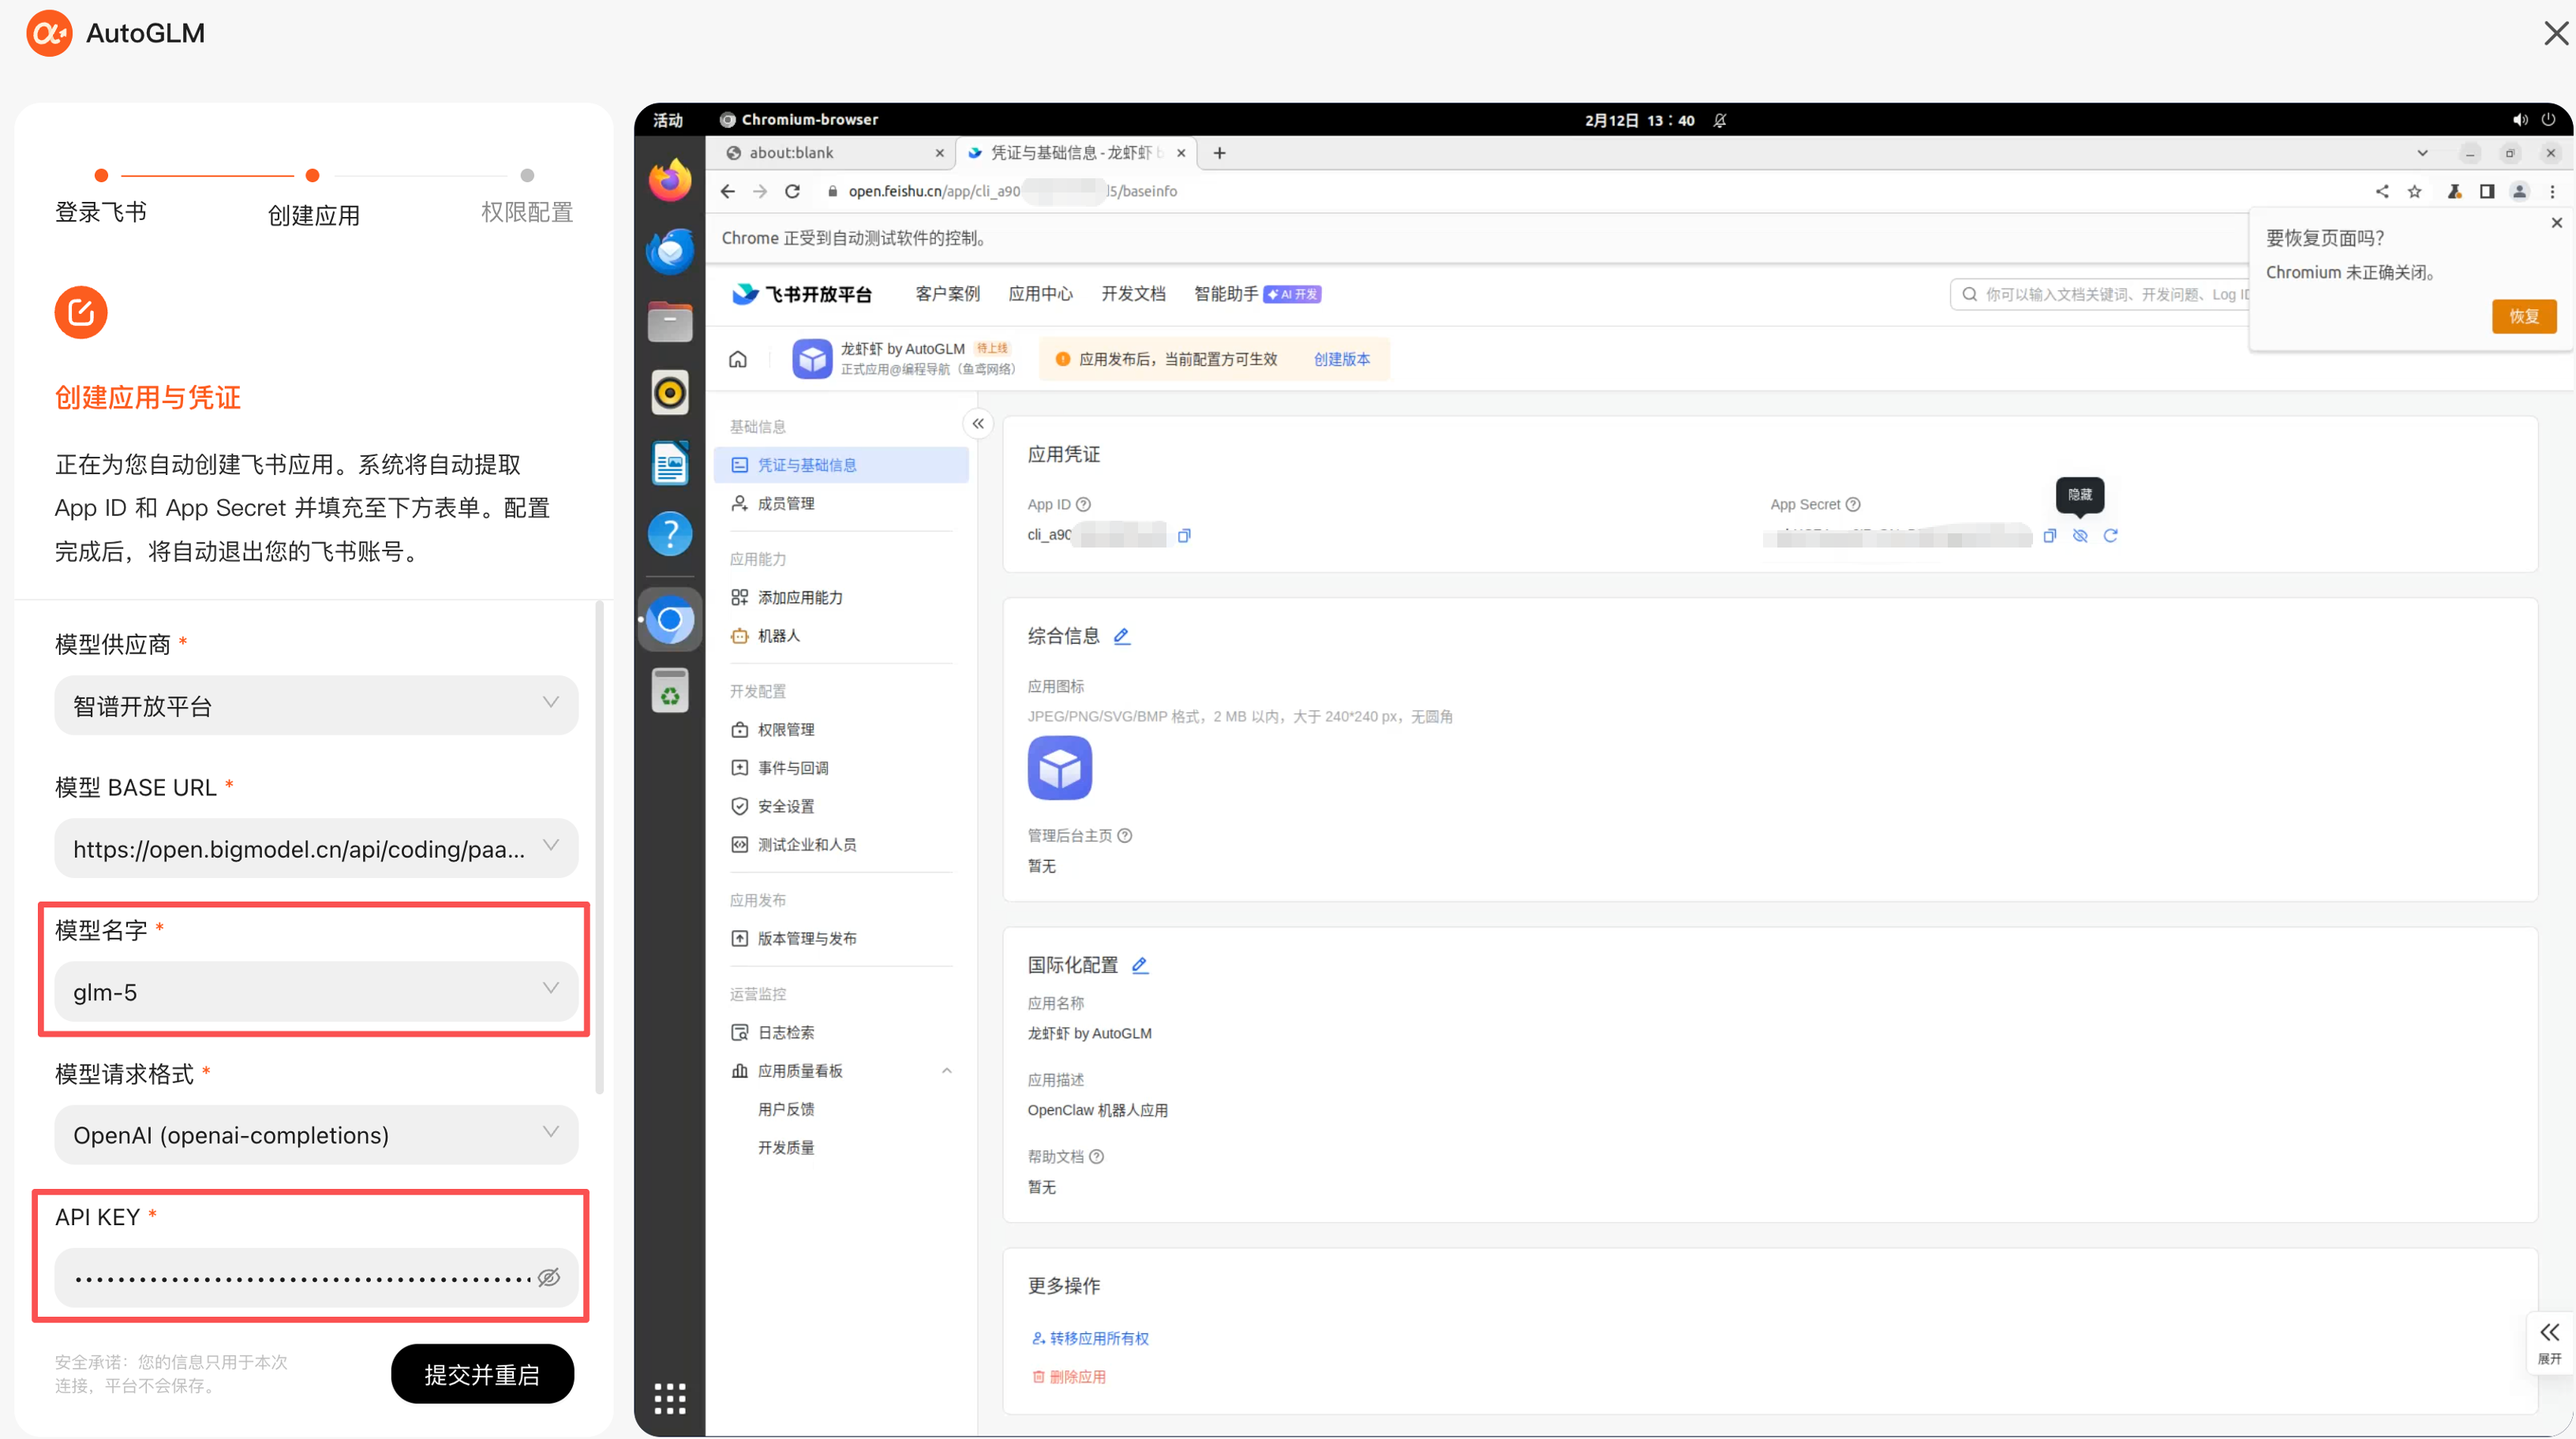
Task: Click 提交并重启 button
Action: 482,1374
